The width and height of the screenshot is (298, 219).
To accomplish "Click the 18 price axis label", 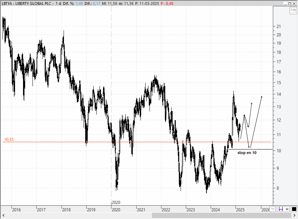I will click(279, 52).
